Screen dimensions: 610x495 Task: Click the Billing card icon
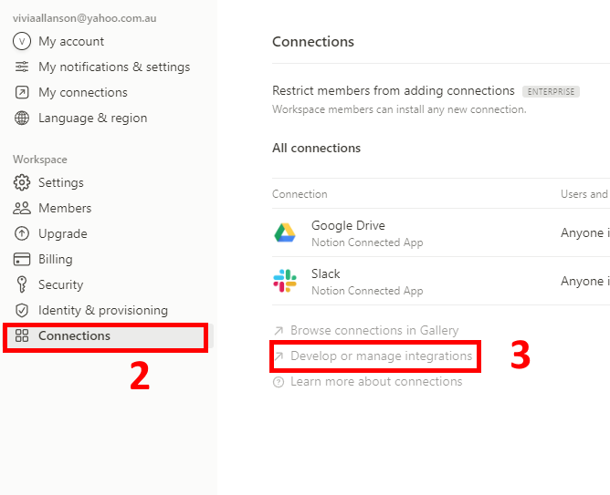click(22, 259)
